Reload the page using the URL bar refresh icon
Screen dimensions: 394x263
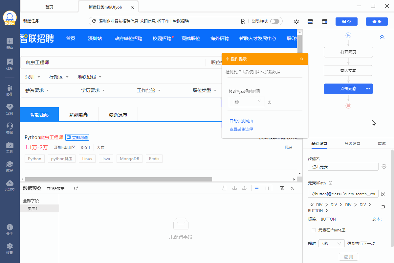tap(94, 21)
